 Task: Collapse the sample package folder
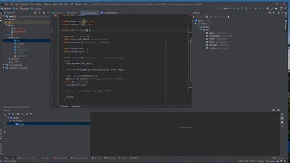(x=9, y=38)
